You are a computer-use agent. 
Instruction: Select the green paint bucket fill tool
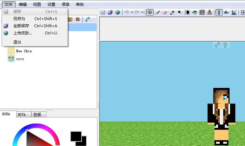195,12
